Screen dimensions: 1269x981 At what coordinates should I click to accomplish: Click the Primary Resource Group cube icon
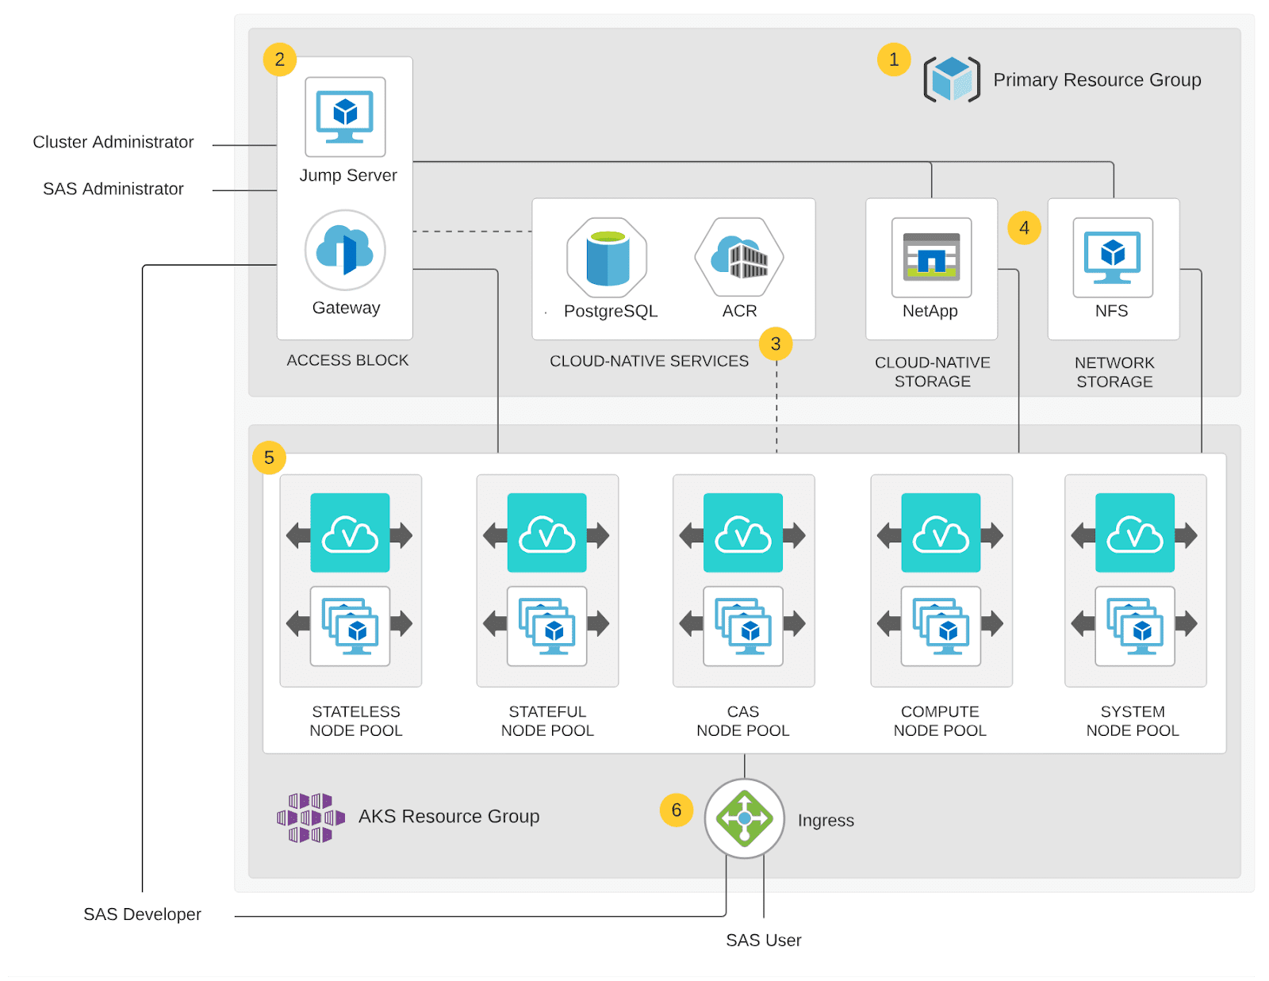[x=952, y=79]
